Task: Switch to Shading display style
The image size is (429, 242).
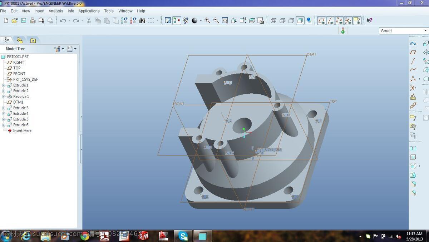Action: coord(300,21)
